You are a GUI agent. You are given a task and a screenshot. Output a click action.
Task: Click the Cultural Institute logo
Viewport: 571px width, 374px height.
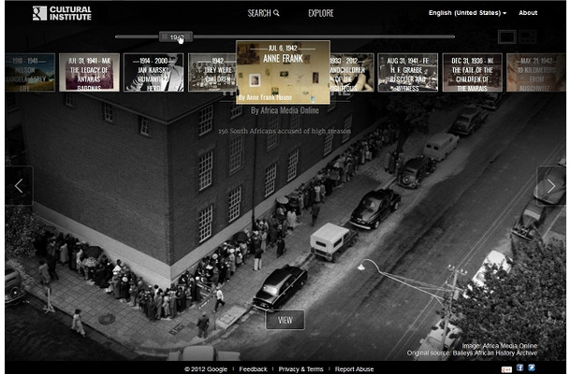[59, 13]
